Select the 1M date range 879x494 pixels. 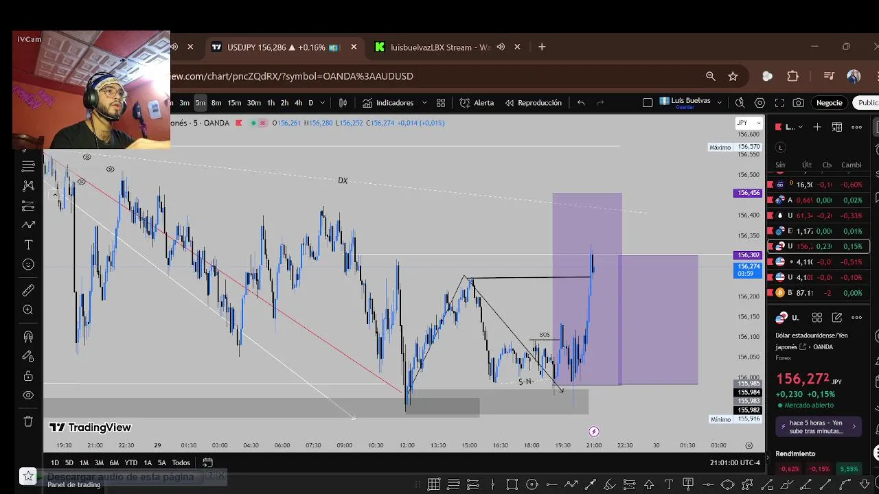(x=84, y=462)
